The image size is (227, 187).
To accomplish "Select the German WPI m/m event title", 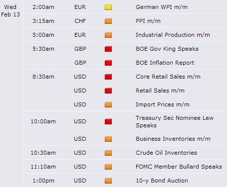I will click(162, 7).
